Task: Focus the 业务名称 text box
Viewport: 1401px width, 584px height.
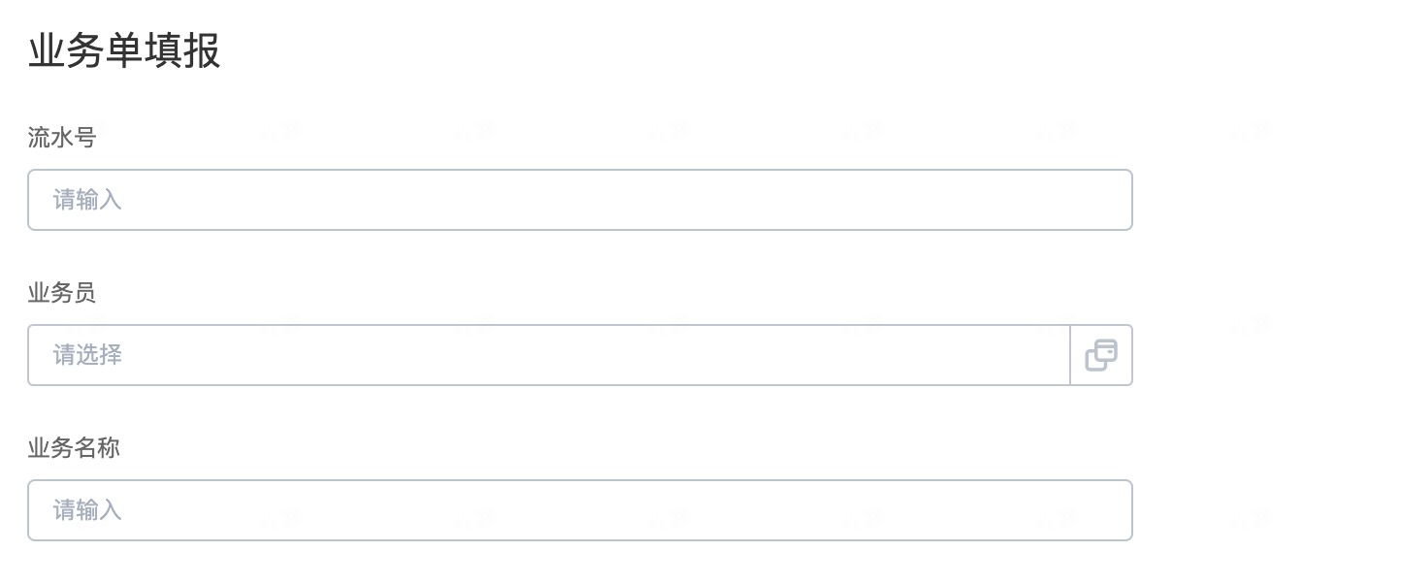Action: click(x=579, y=510)
